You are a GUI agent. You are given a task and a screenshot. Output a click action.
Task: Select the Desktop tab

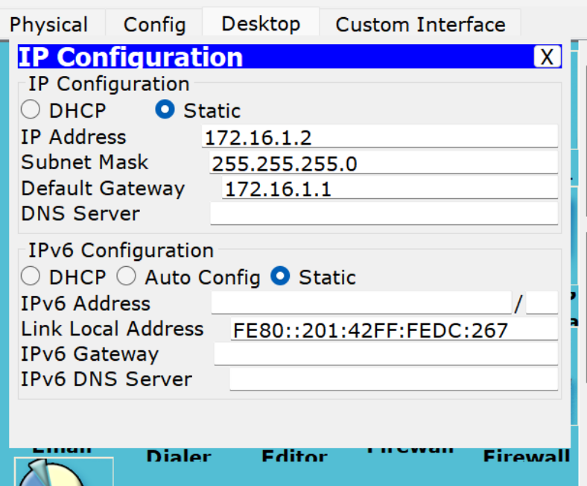261,24
